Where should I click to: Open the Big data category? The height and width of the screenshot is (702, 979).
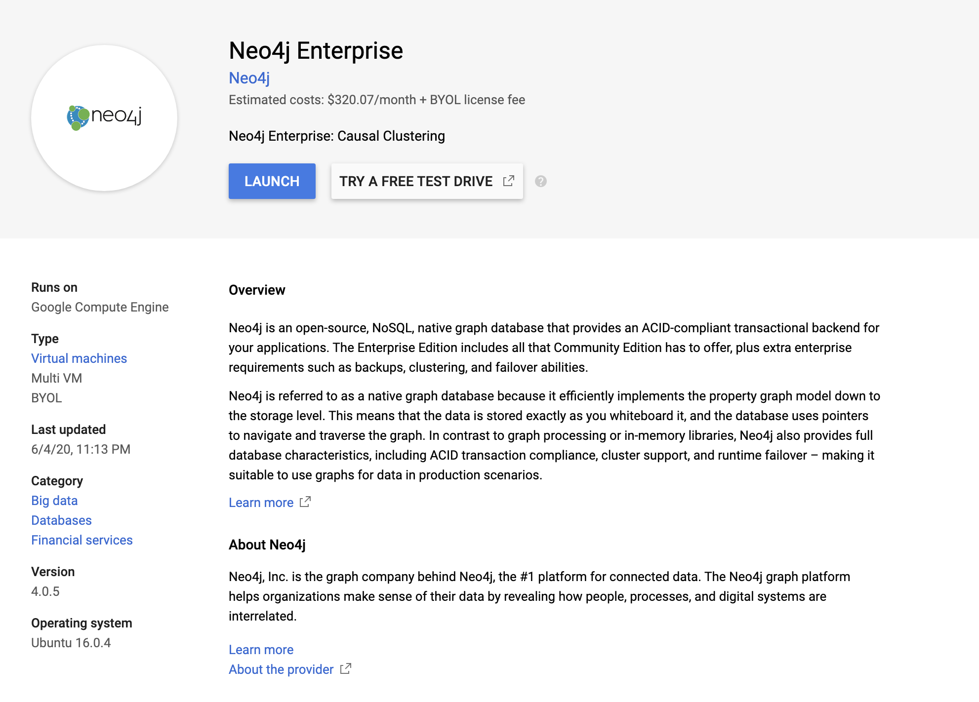tap(54, 501)
